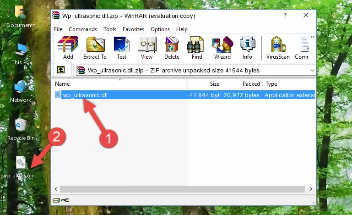Viewport: 352px width, 215px height.
Task: Select wp_ultrasonic.dll file row
Action: tap(184, 95)
